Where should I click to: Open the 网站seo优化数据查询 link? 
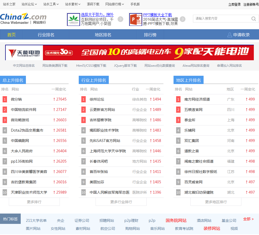pos(160,66)
